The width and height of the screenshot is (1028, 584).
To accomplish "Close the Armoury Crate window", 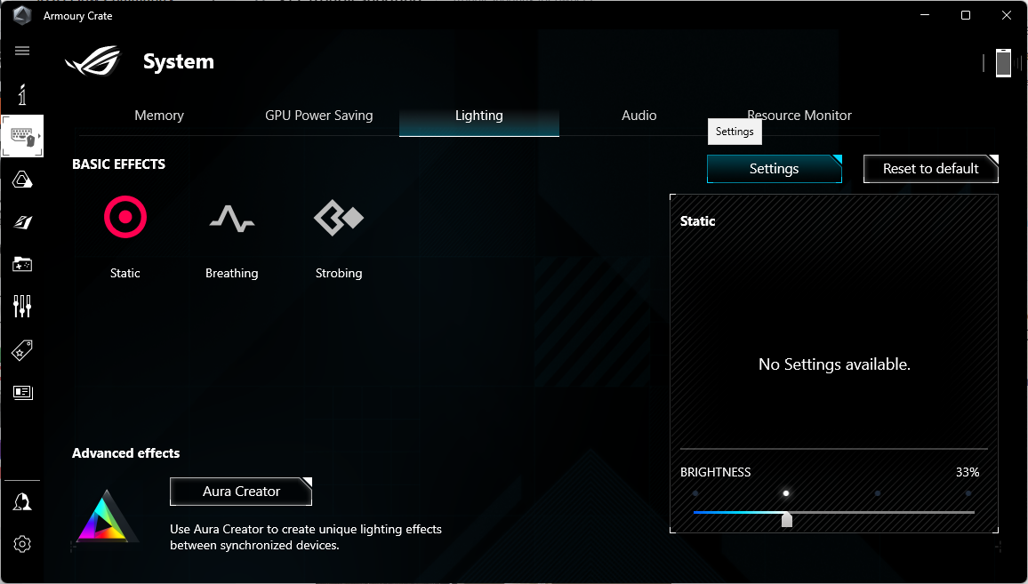I will [x=1007, y=15].
